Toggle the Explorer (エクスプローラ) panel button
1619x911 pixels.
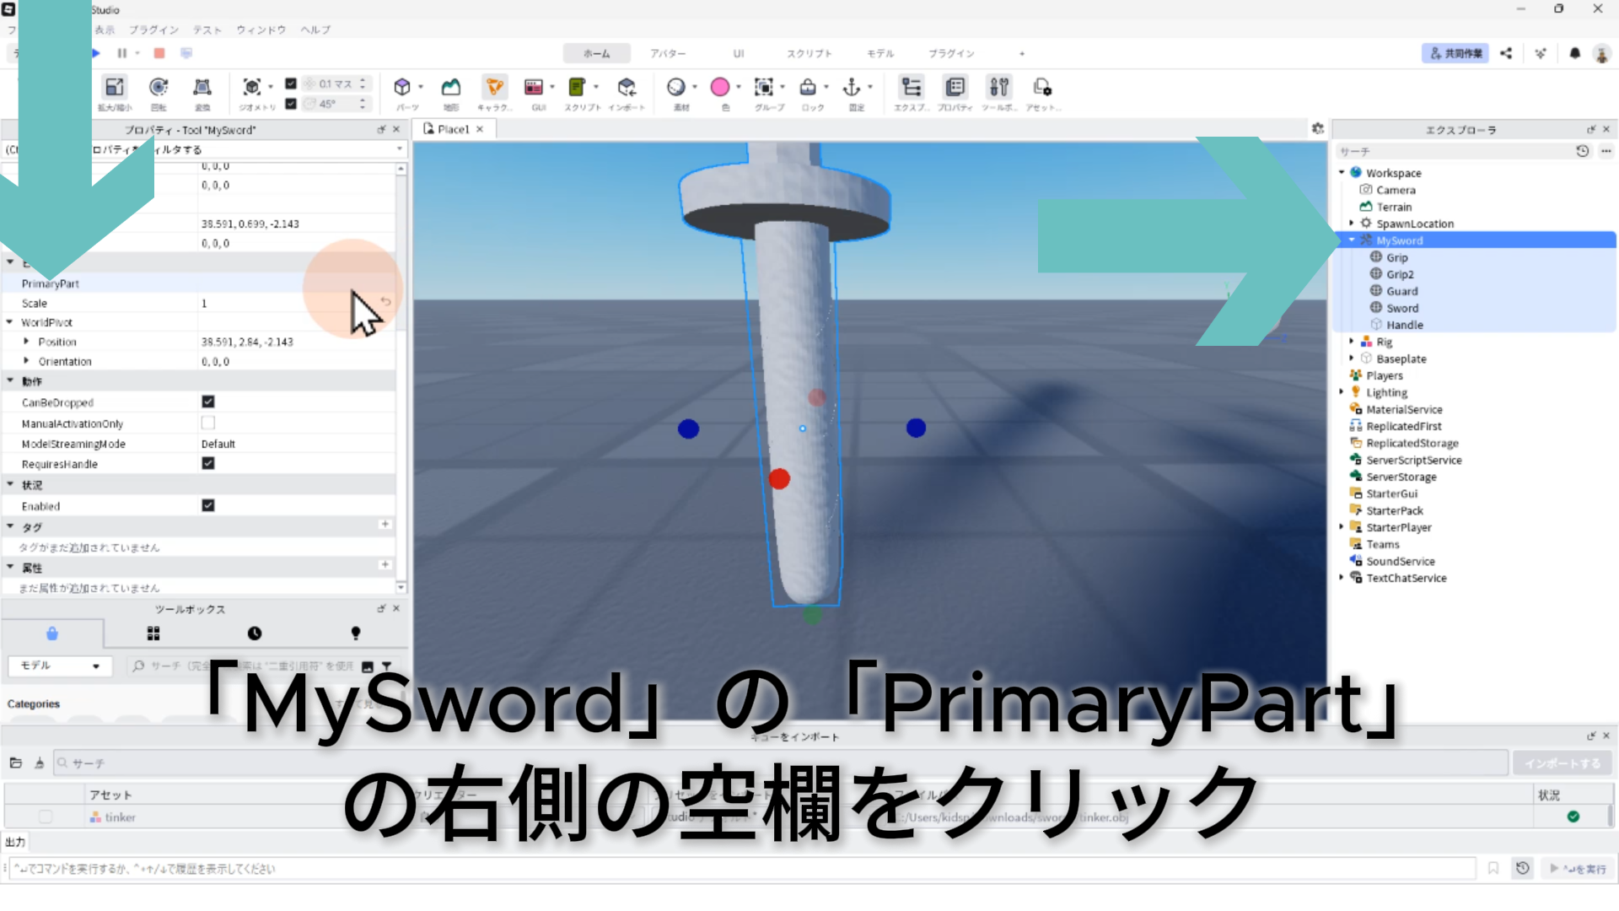tap(911, 88)
